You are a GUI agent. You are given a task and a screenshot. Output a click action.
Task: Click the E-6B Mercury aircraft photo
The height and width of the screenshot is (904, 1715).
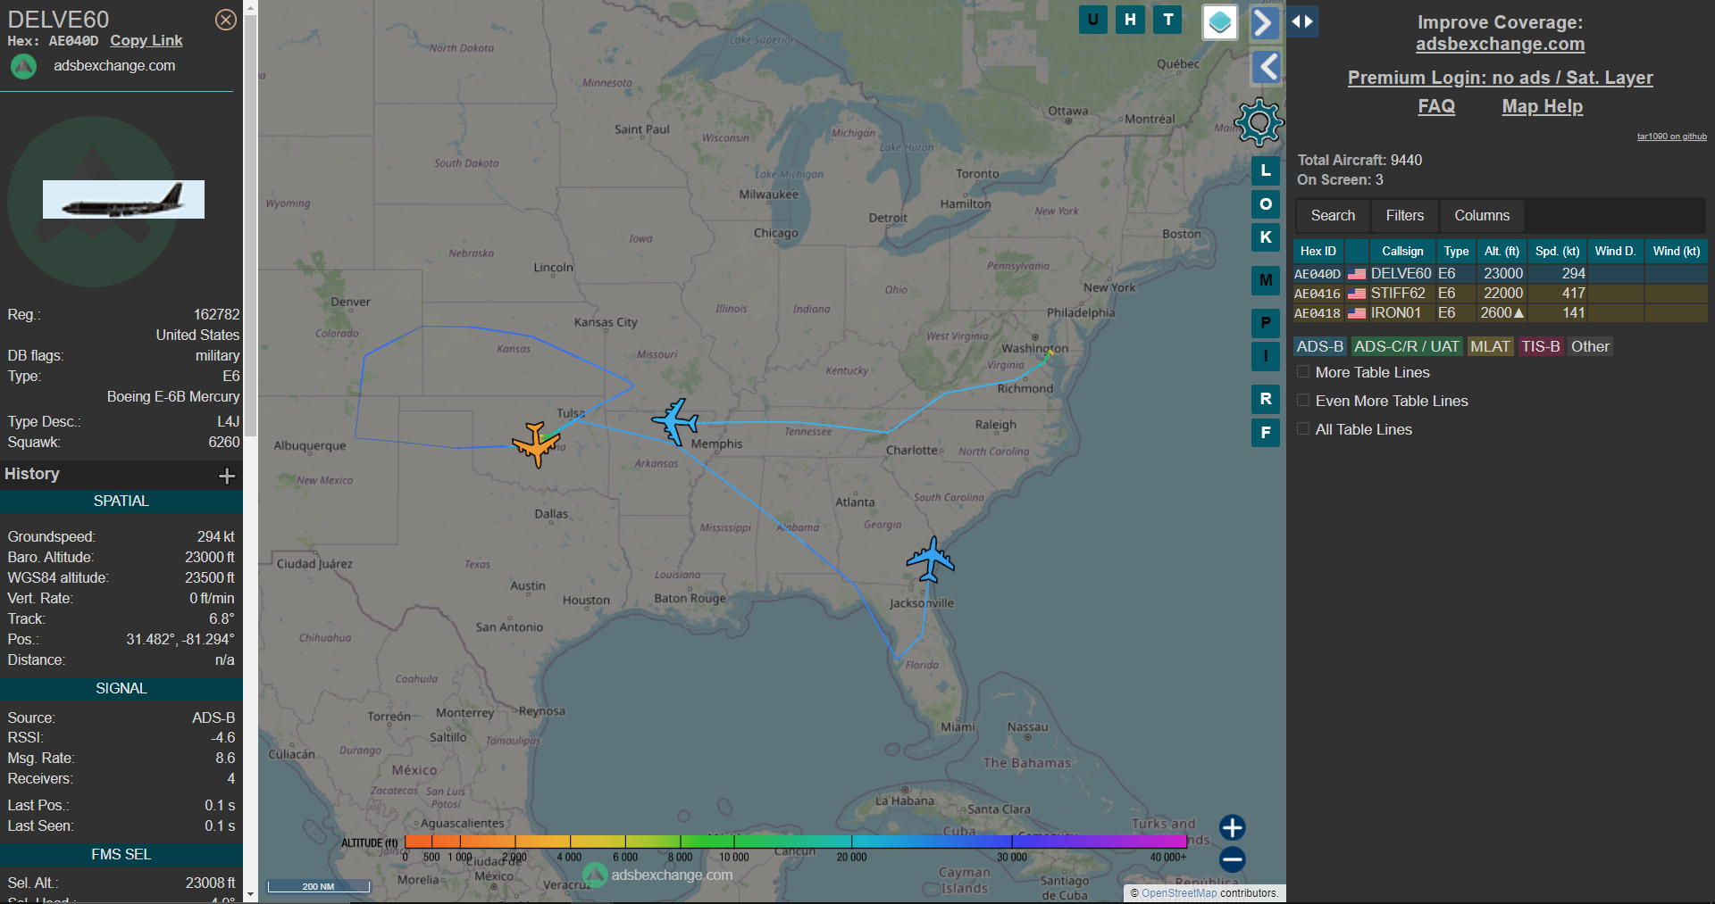[123, 199]
